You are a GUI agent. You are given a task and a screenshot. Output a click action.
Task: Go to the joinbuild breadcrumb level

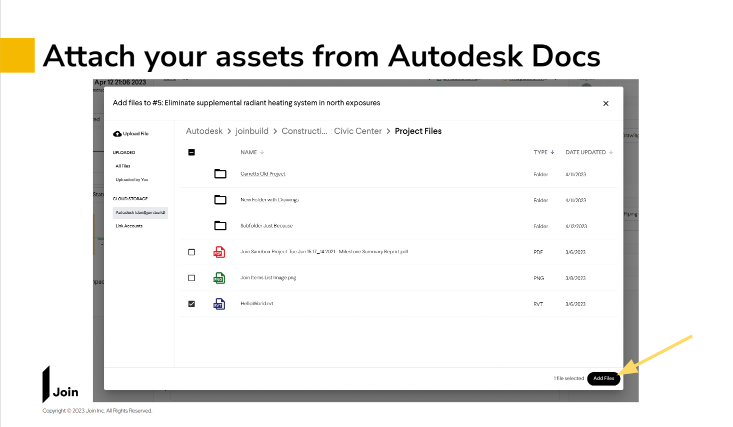click(252, 131)
